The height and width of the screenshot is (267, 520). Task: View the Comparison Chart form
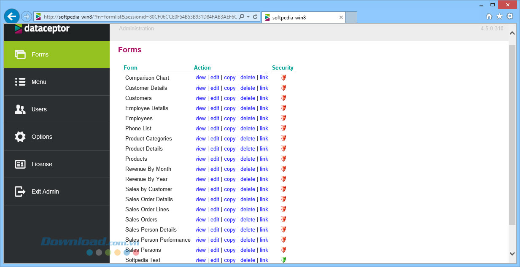200,78
